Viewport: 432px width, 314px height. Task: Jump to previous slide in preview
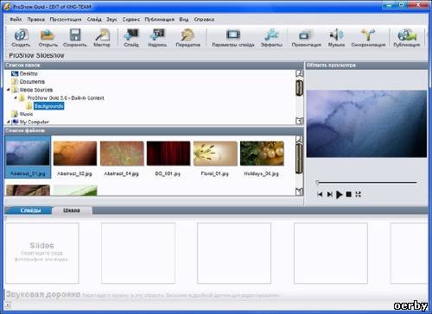[320, 194]
